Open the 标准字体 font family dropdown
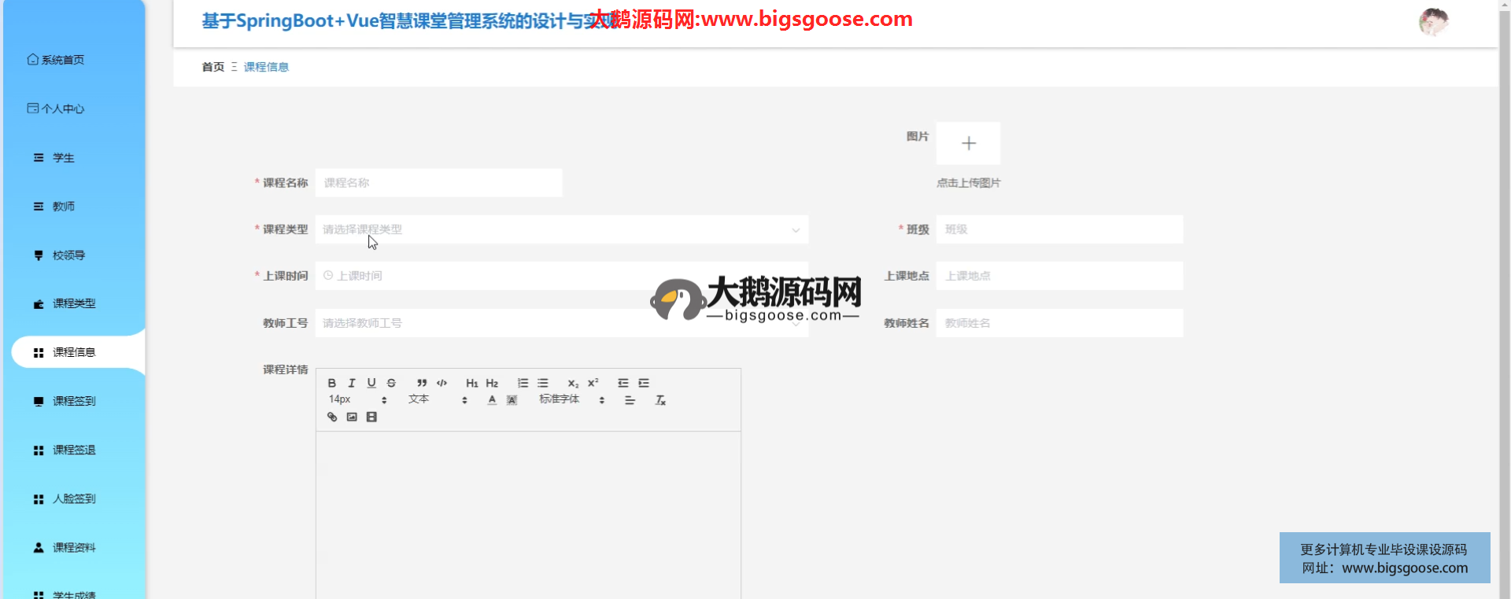This screenshot has height=599, width=1511. pos(571,399)
